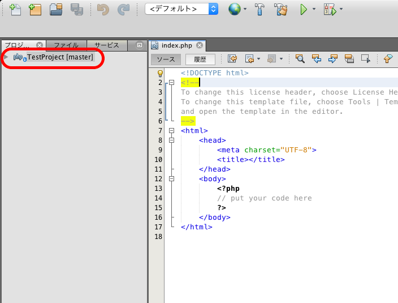Click the Undo arrow icon
398x303 pixels.
pyautogui.click(x=103, y=10)
